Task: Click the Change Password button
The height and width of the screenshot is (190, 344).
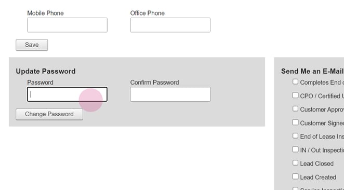Action: coord(49,114)
